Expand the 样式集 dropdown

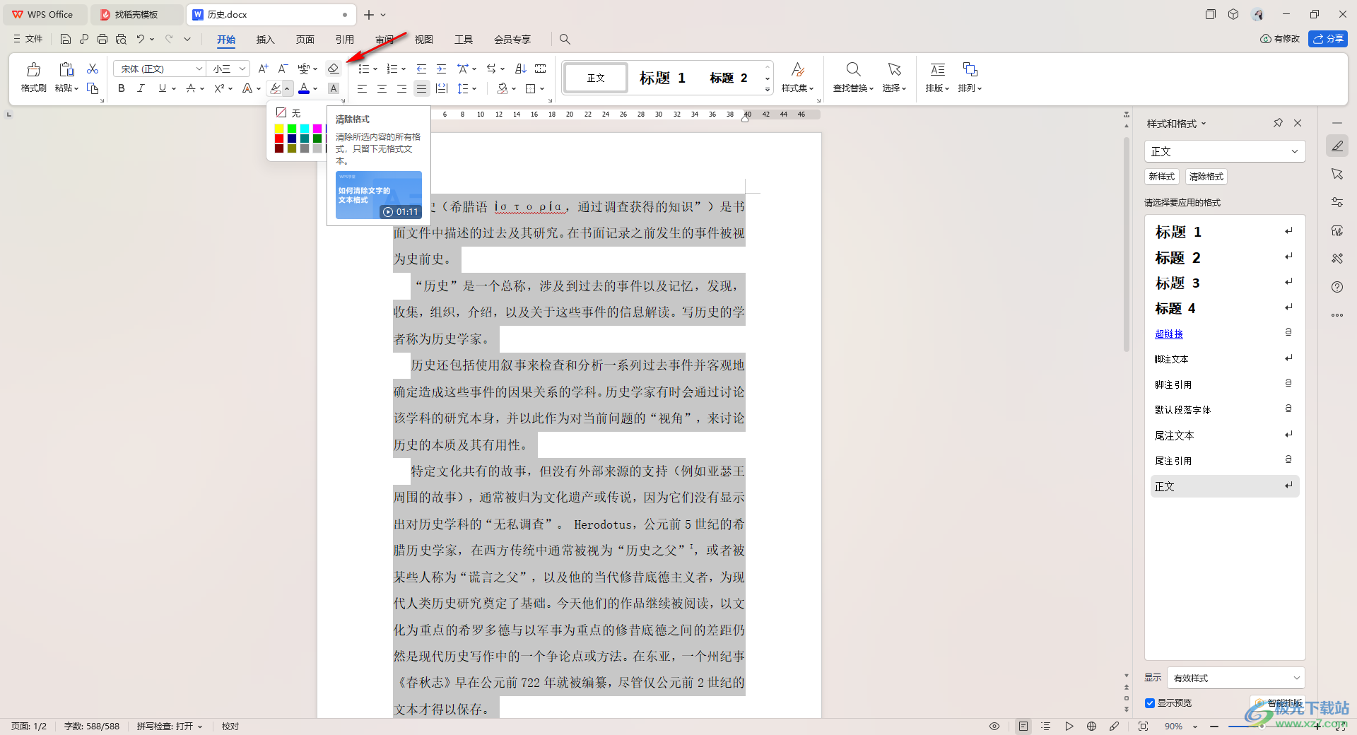point(797,88)
